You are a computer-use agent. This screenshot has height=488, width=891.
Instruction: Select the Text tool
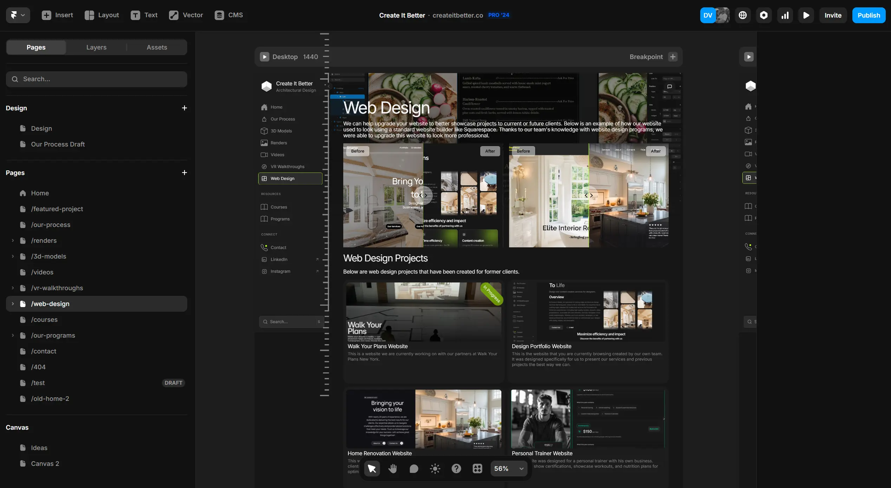coord(144,15)
